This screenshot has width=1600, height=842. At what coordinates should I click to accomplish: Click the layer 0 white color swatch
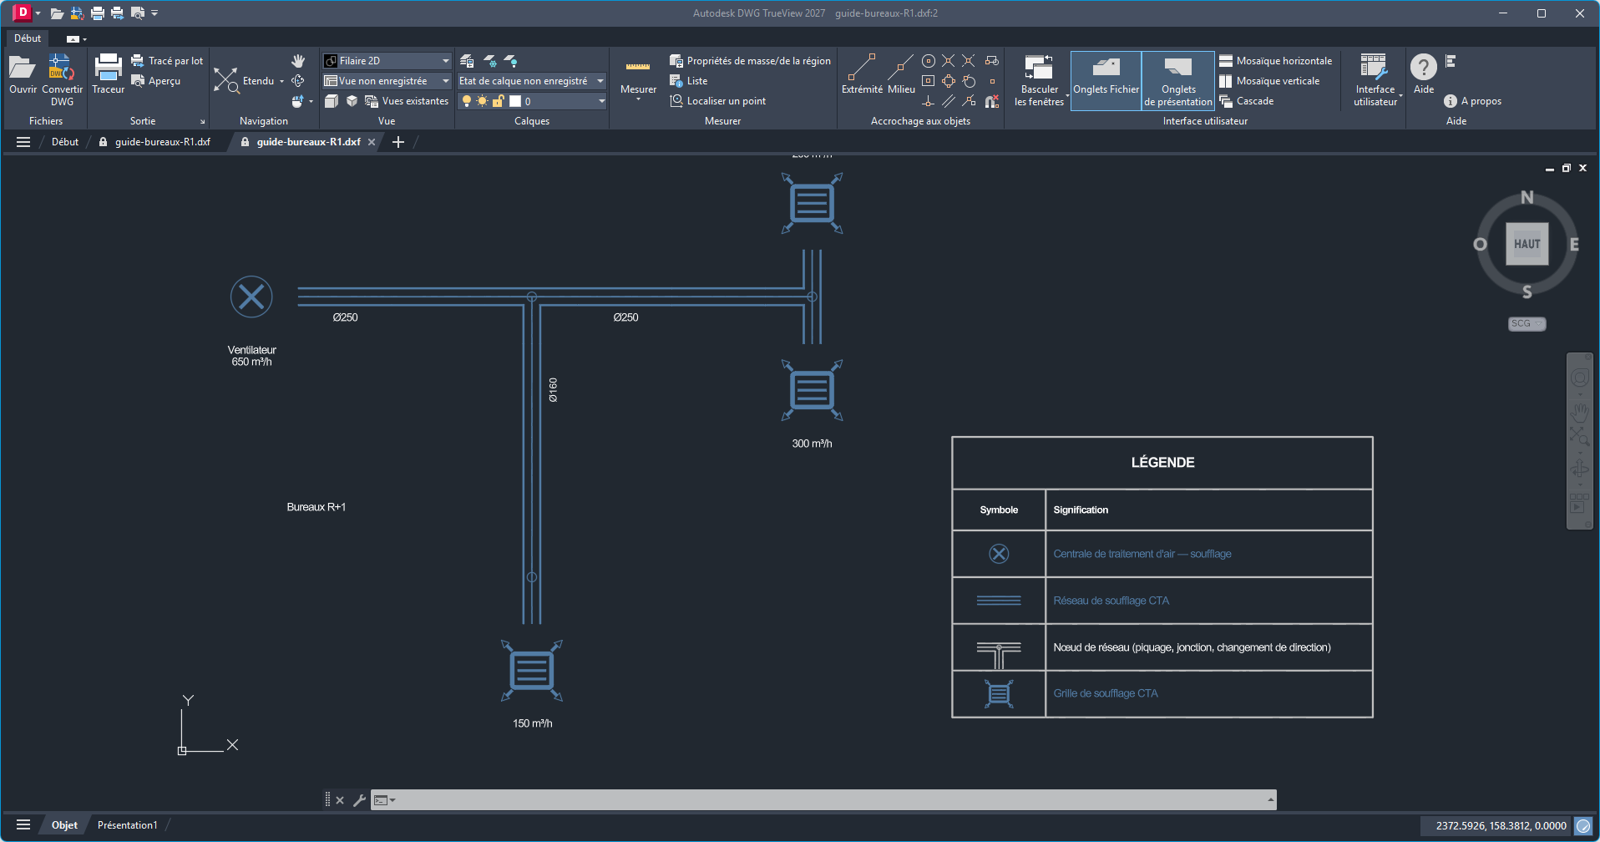[515, 101]
